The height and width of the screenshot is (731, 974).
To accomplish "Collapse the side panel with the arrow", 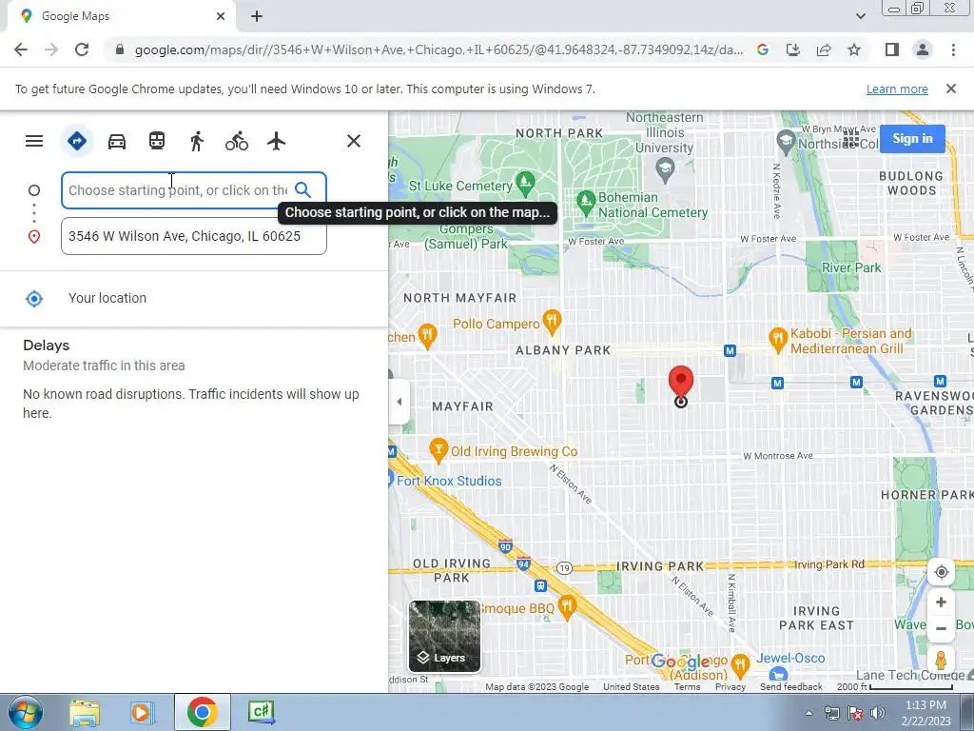I will [399, 402].
